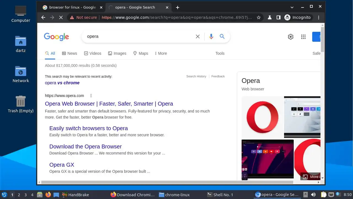Launch Firefox from the quick-launch bar
The image size is (353, 199).
click(x=48, y=195)
